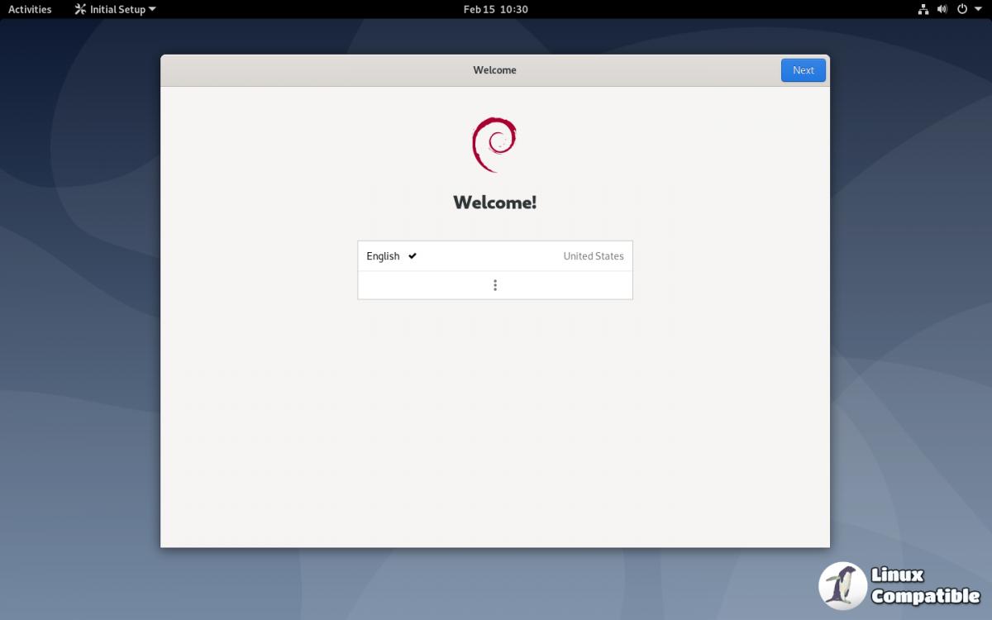Open the Activities overview
The height and width of the screenshot is (620, 992).
click(30, 9)
